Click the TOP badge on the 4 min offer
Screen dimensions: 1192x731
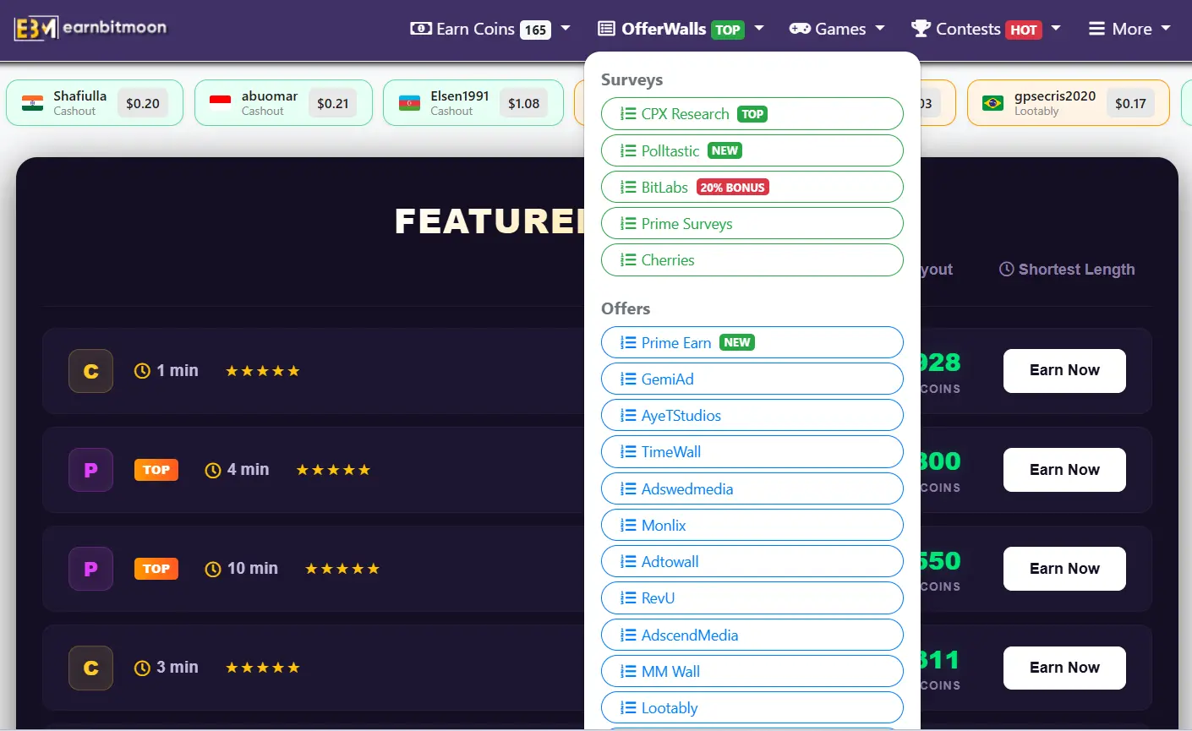[x=156, y=470]
